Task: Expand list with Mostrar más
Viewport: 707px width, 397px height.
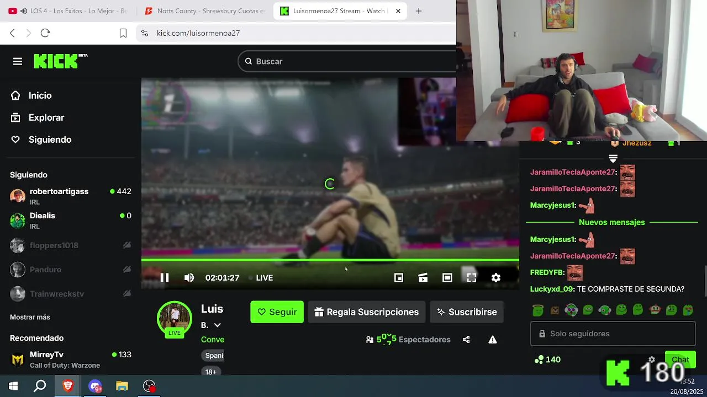Action: point(30,317)
